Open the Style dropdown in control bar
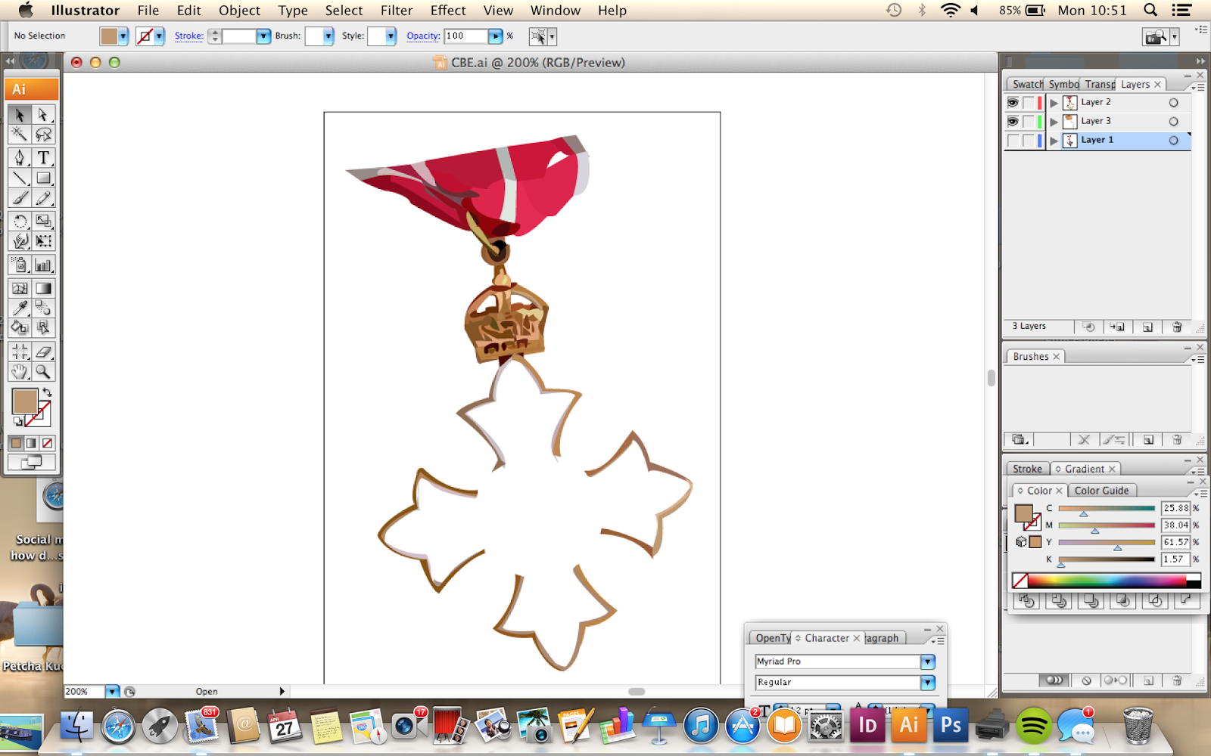Viewport: 1211px width, 756px height. 390,36
